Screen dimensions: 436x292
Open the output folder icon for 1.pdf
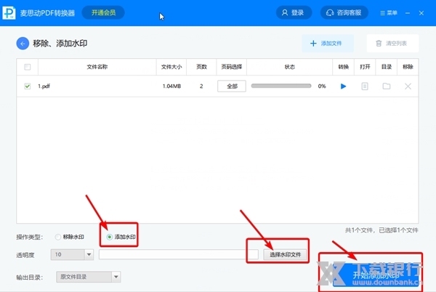coord(387,86)
